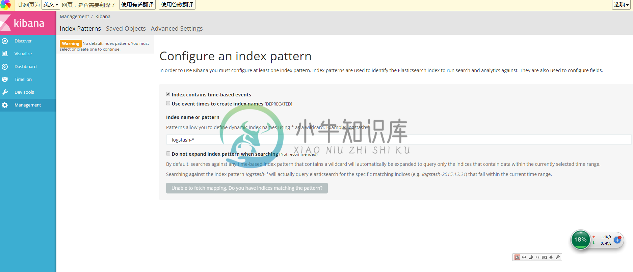Viewport: 633px width, 272px height.
Task: Open Dev Tools via its wrench icon
Action: [5, 92]
